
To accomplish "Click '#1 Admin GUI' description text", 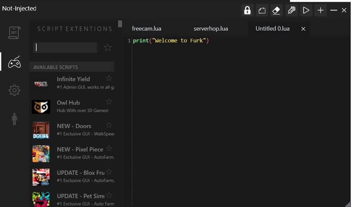I will pos(85,87).
